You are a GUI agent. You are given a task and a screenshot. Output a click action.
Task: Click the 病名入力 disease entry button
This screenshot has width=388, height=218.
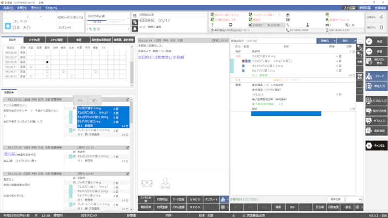point(376,86)
